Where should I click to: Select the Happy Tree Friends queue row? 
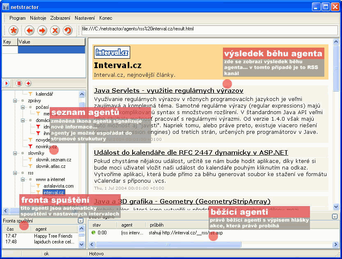[40, 236]
